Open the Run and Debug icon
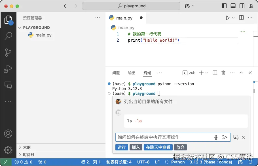 [8, 69]
